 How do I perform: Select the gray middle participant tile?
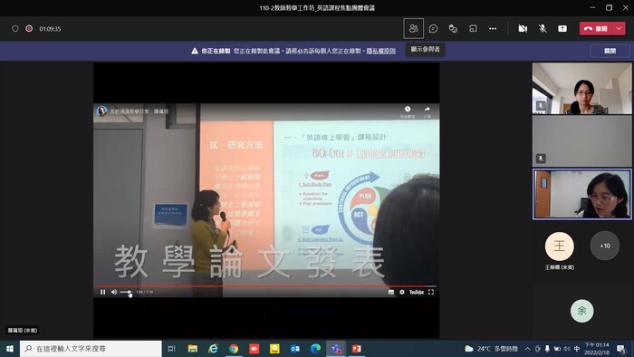tap(581, 141)
